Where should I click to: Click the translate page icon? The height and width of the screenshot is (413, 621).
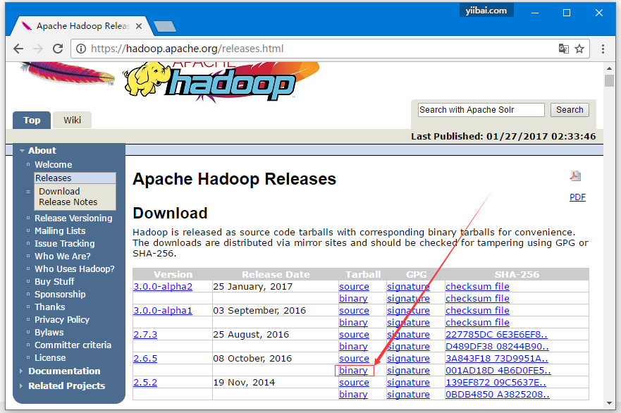pos(563,49)
